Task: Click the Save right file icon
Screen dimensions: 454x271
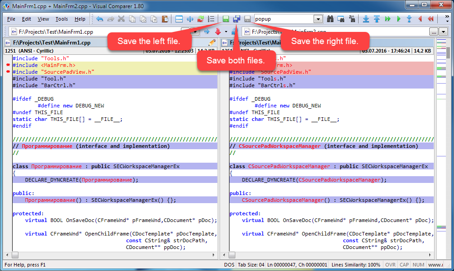Action: (x=247, y=19)
